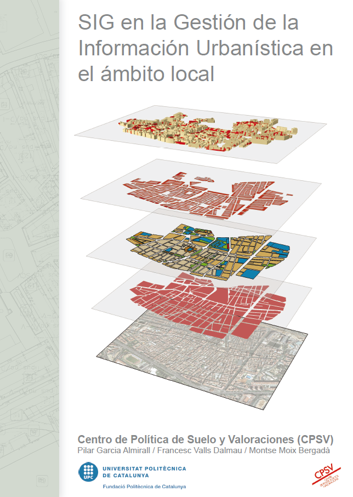The width and height of the screenshot is (353, 497).
Task: Click 'el ámbito local' title line
Action: tap(146, 73)
